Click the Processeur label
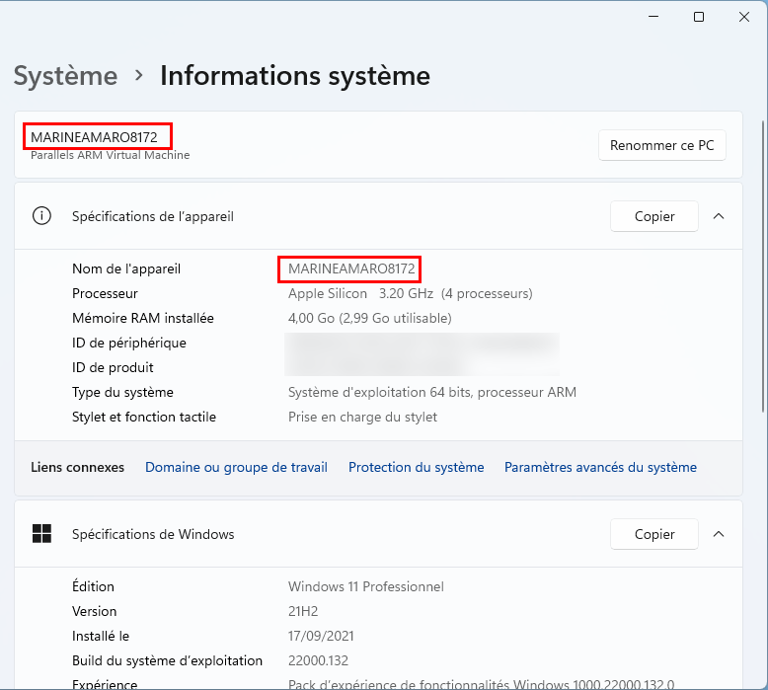The height and width of the screenshot is (690, 768). (x=105, y=293)
